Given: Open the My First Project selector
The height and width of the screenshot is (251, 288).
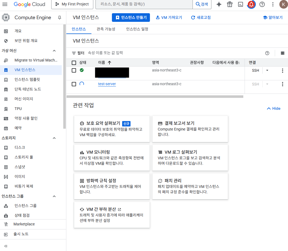Looking at the screenshot, I should click(x=72, y=4).
